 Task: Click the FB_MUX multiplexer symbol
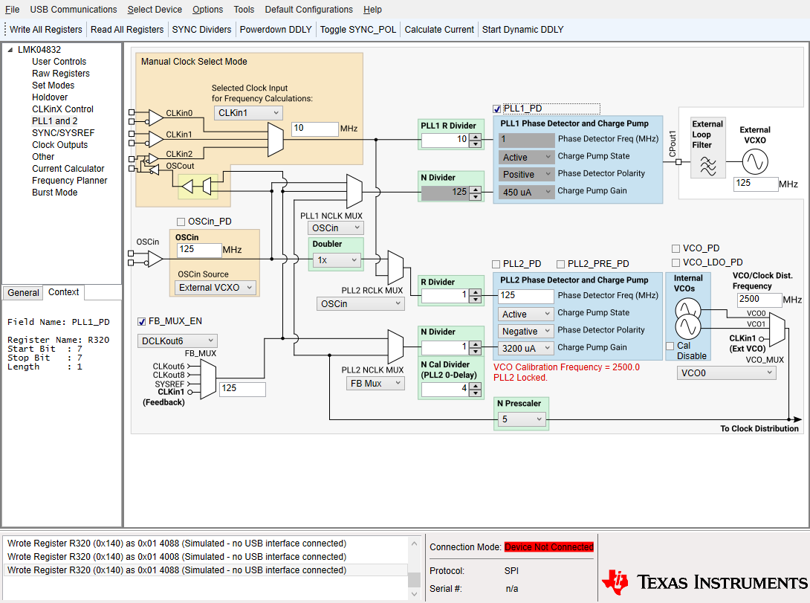coord(207,379)
